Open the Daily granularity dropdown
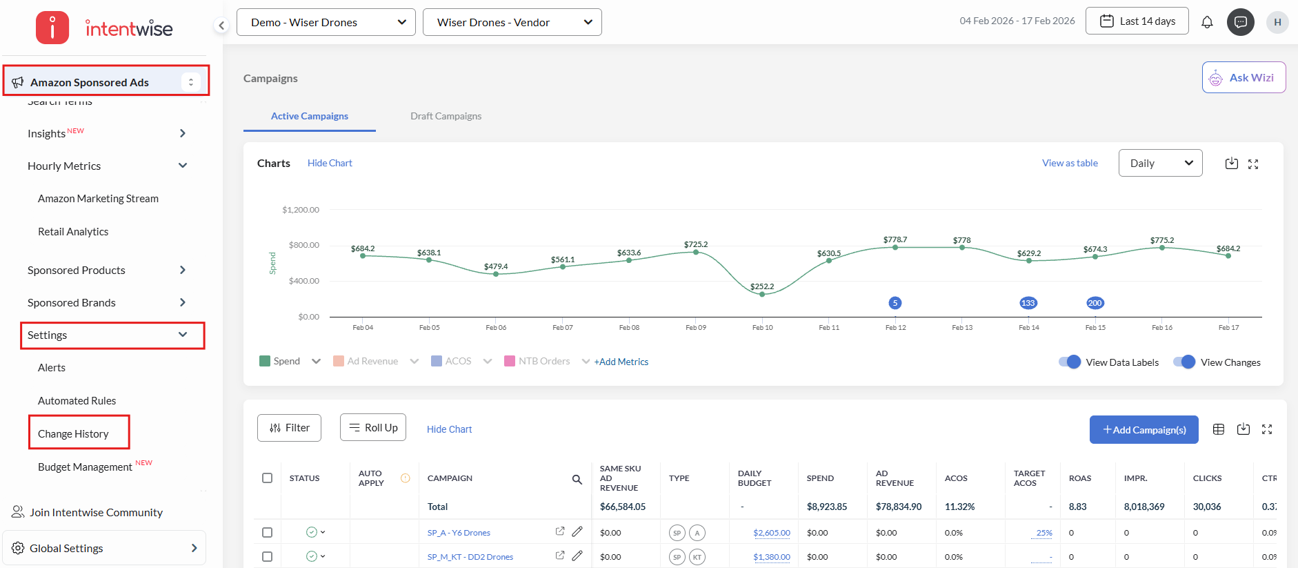Image resolution: width=1298 pixels, height=568 pixels. [1160, 164]
